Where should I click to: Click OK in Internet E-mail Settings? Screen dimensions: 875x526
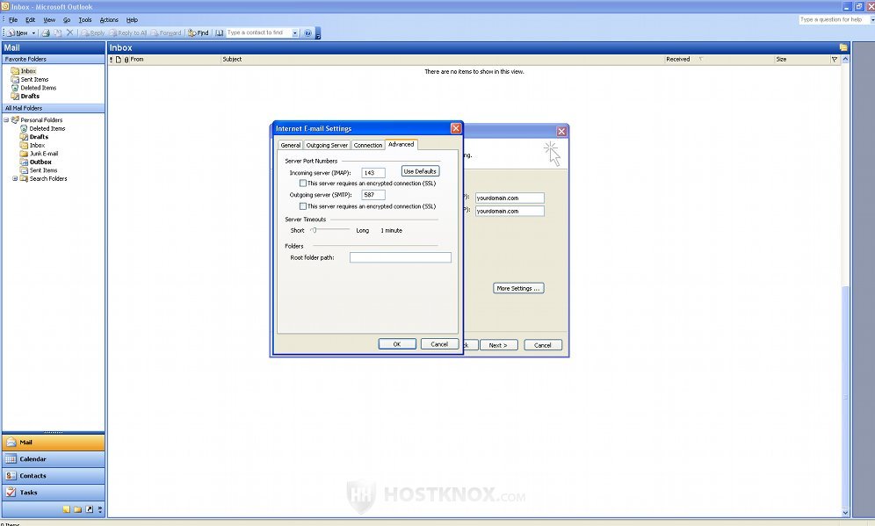[x=397, y=344]
